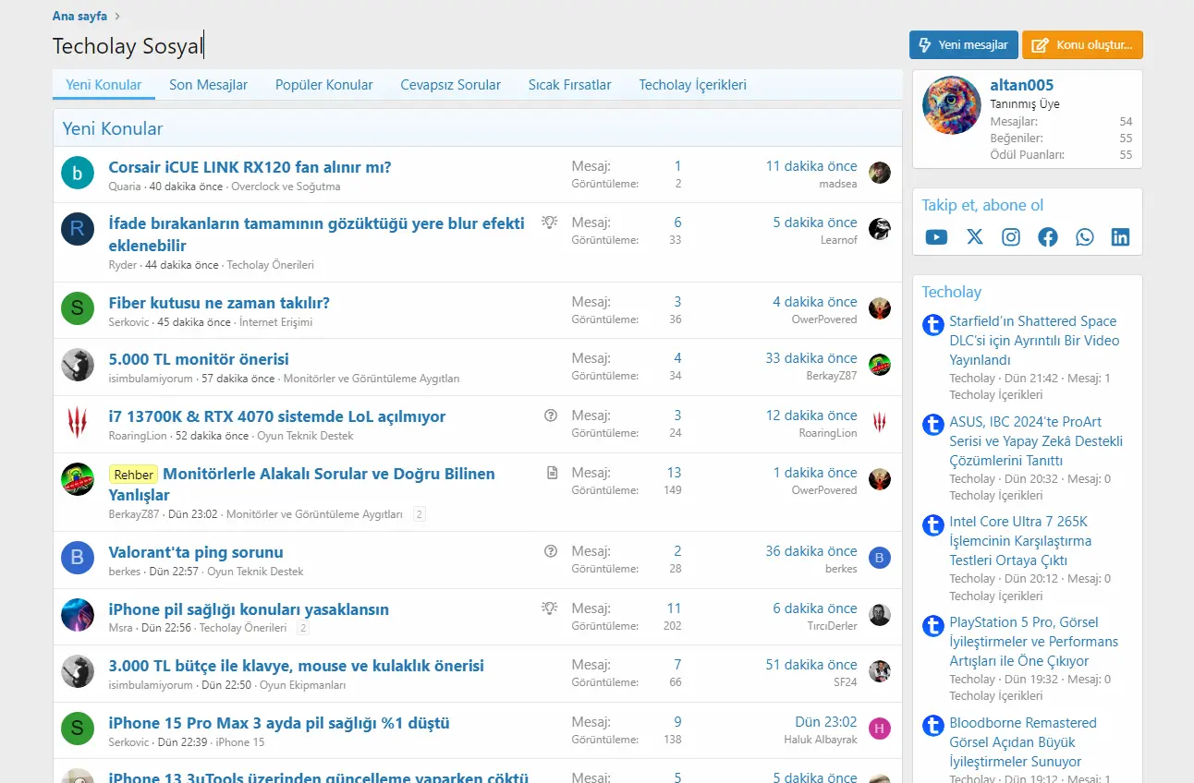Screen dimensions: 1194x783
Task: Click OwerPovered avatar on Fiber kutusu row
Action: (x=880, y=308)
